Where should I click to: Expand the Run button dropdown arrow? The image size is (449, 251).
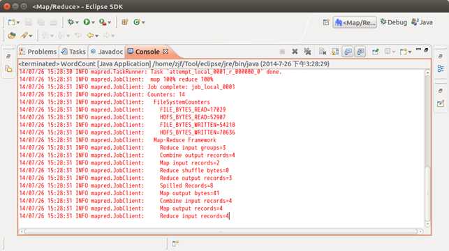point(93,22)
